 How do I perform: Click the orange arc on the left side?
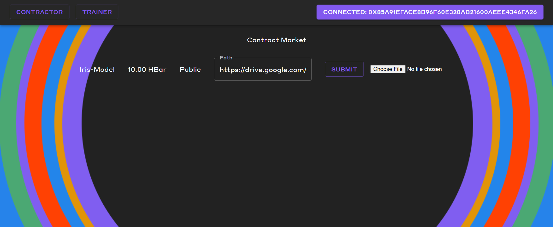pyautogui.click(x=58, y=123)
